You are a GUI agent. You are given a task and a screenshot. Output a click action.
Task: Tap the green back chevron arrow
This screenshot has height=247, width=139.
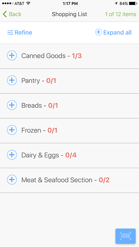coord(5,14)
